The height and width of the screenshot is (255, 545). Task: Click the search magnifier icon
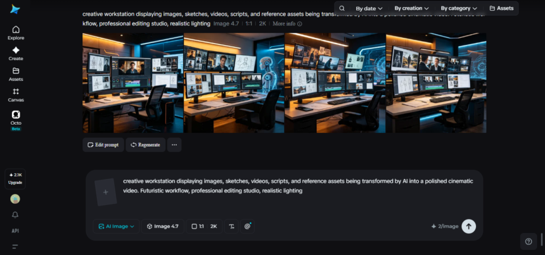342,8
